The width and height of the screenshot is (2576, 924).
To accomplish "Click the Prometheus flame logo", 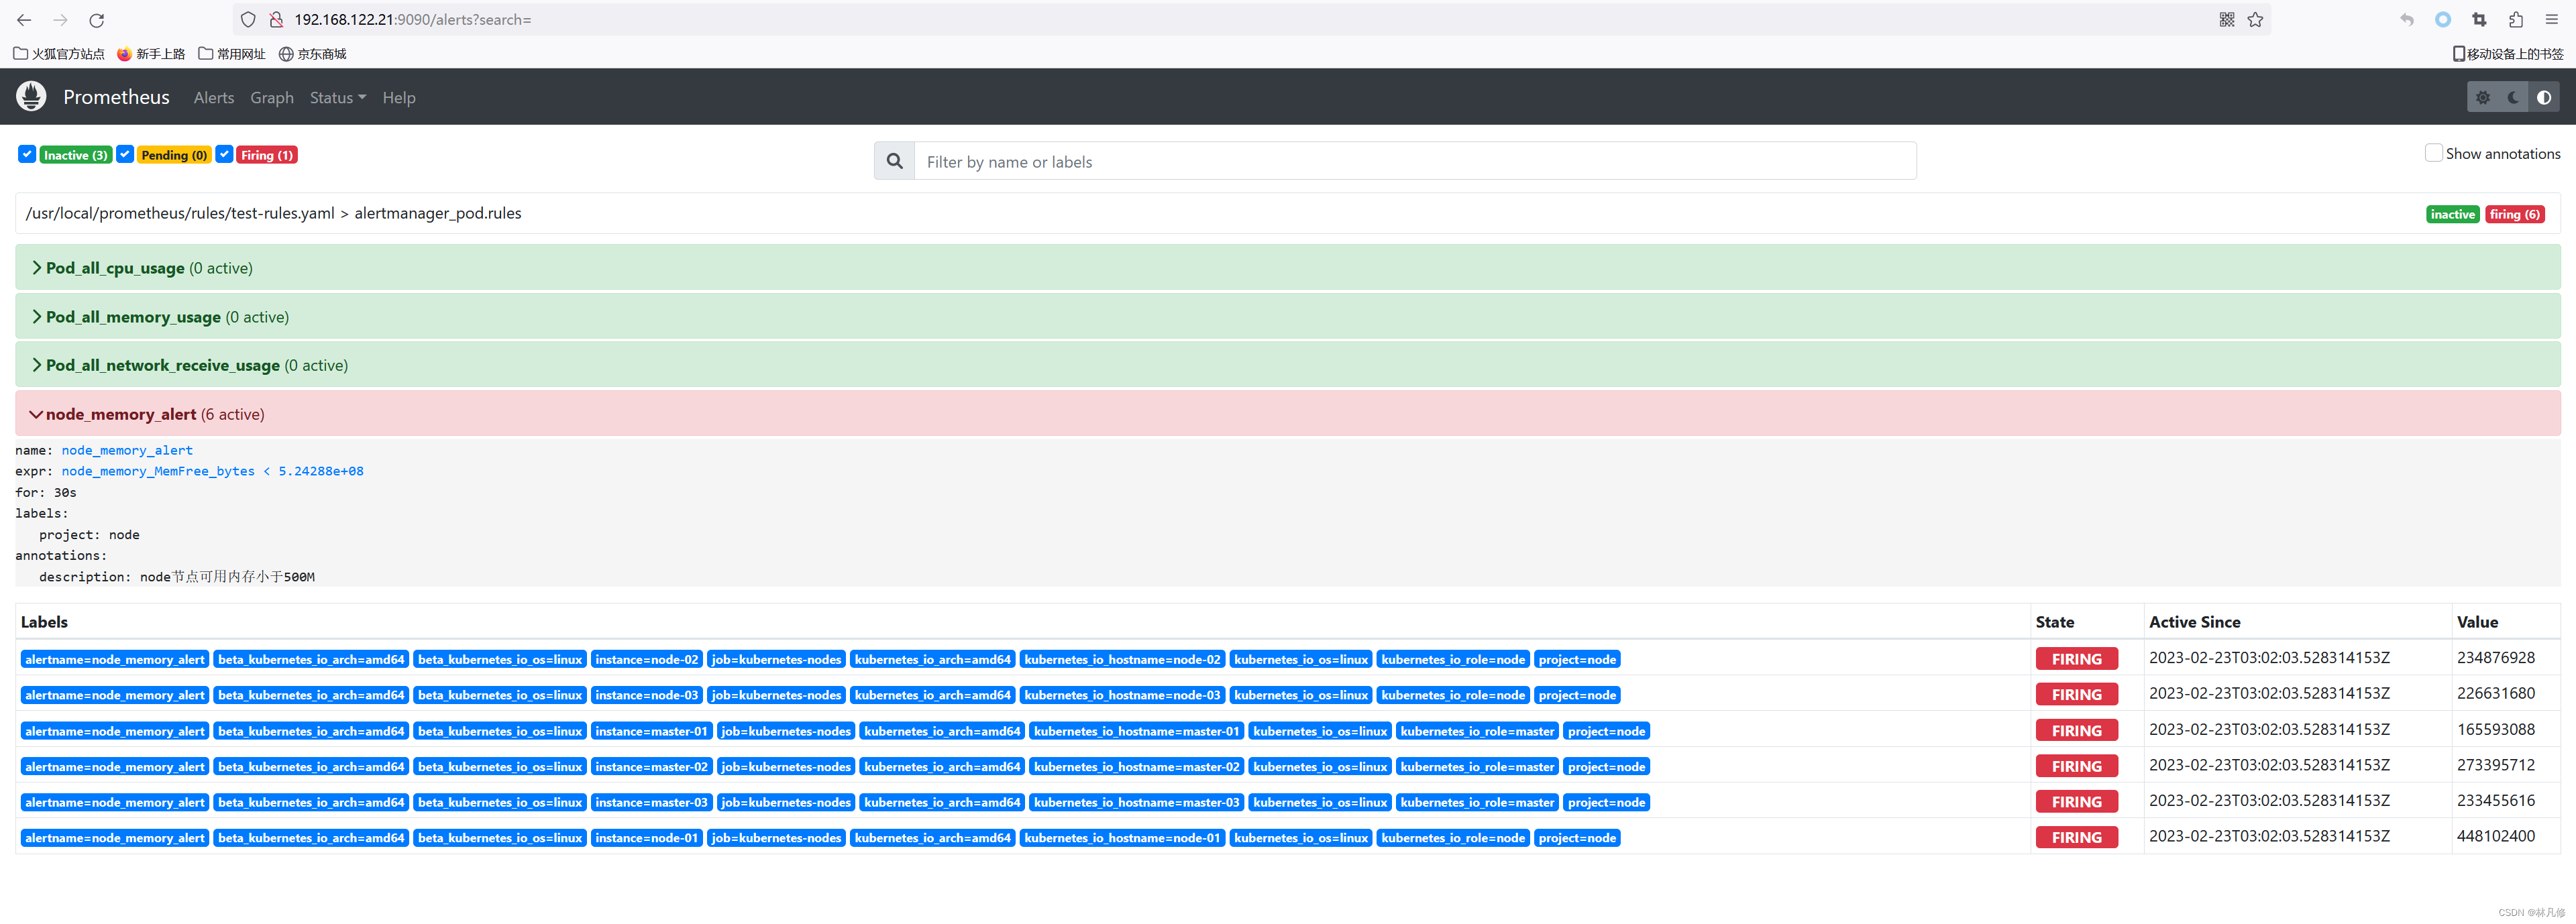I will point(31,97).
